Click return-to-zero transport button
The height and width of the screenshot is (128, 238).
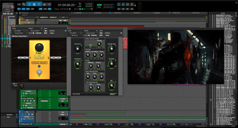(119, 9)
